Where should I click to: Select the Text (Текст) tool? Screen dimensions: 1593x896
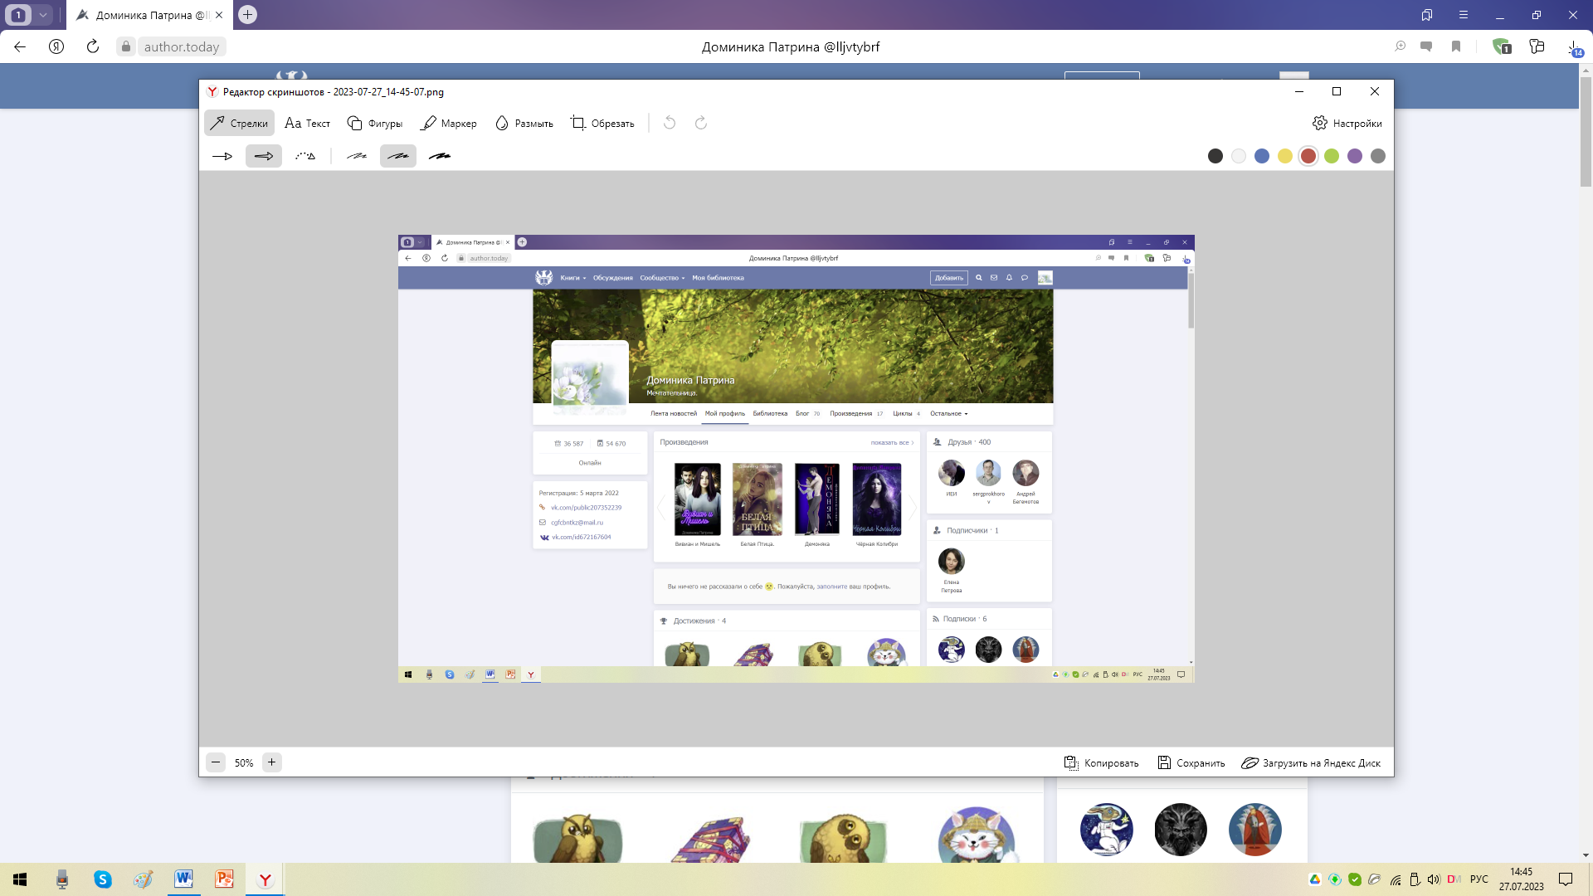click(x=307, y=123)
